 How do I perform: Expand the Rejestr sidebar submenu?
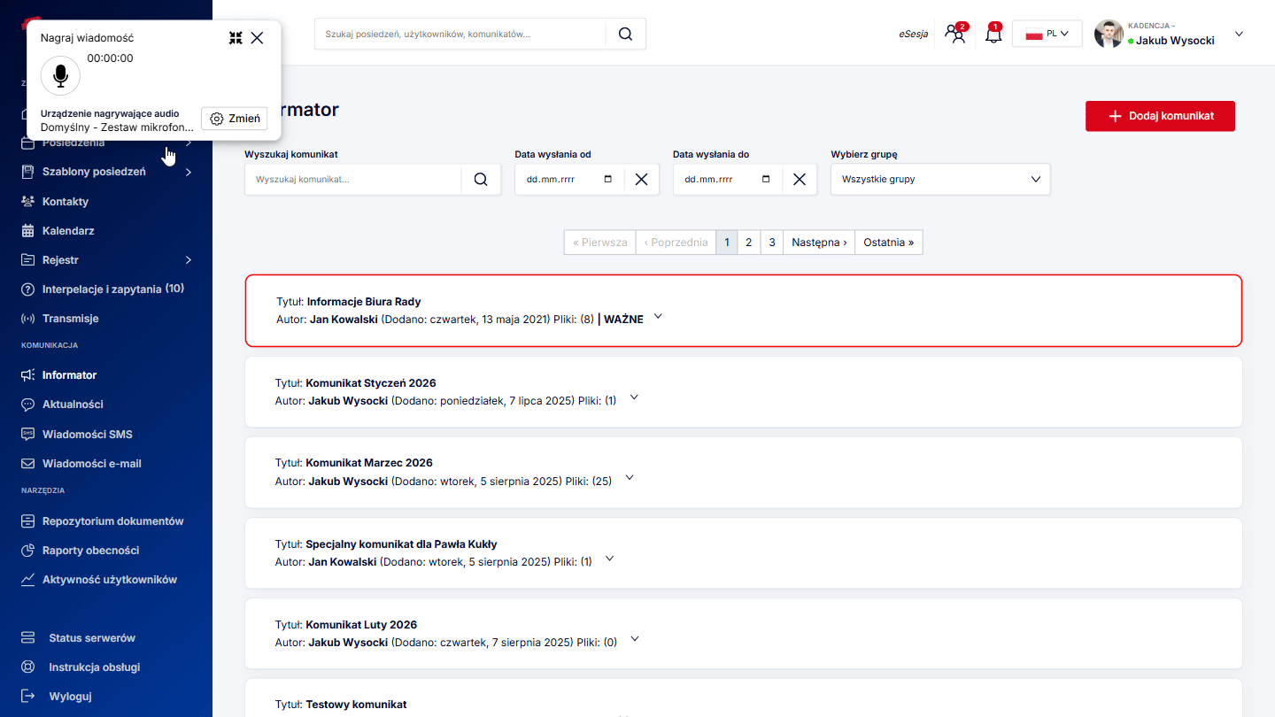(188, 260)
